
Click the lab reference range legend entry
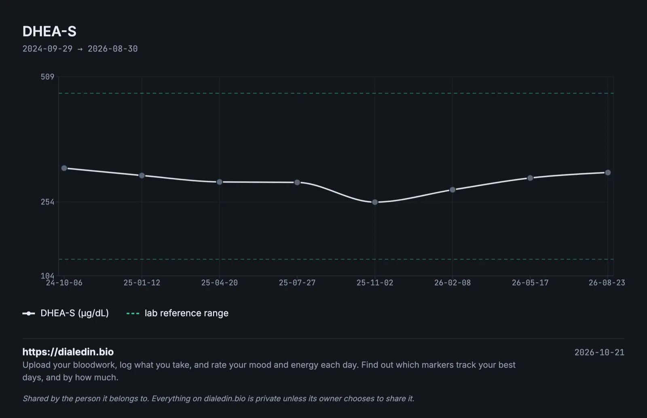[x=178, y=313]
